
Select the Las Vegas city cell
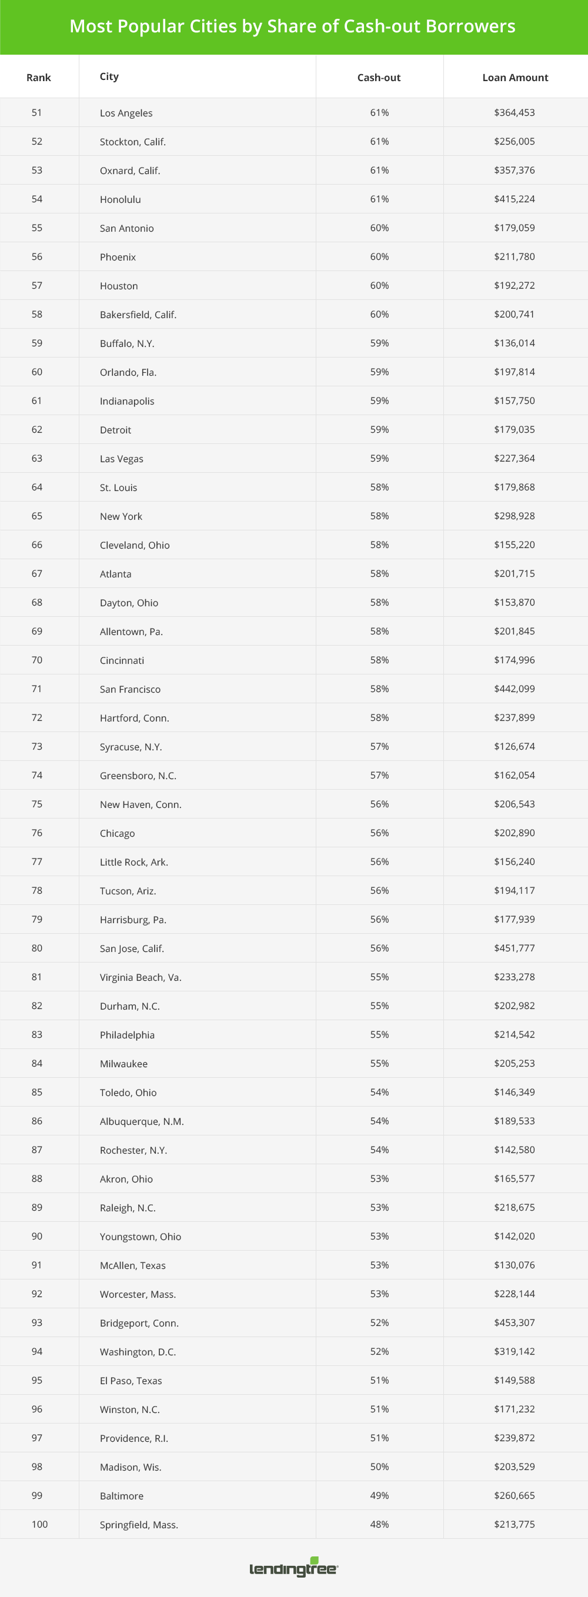[x=122, y=459]
